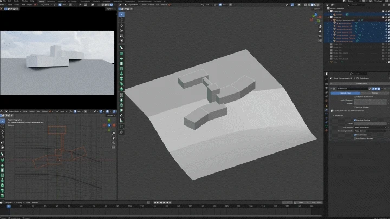Toggle Adaptive Subdivision checkbox
The width and height of the screenshot is (390, 219).
click(x=355, y=97)
